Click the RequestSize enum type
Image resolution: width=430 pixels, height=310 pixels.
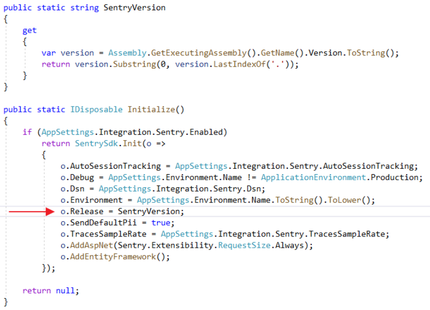245,246
